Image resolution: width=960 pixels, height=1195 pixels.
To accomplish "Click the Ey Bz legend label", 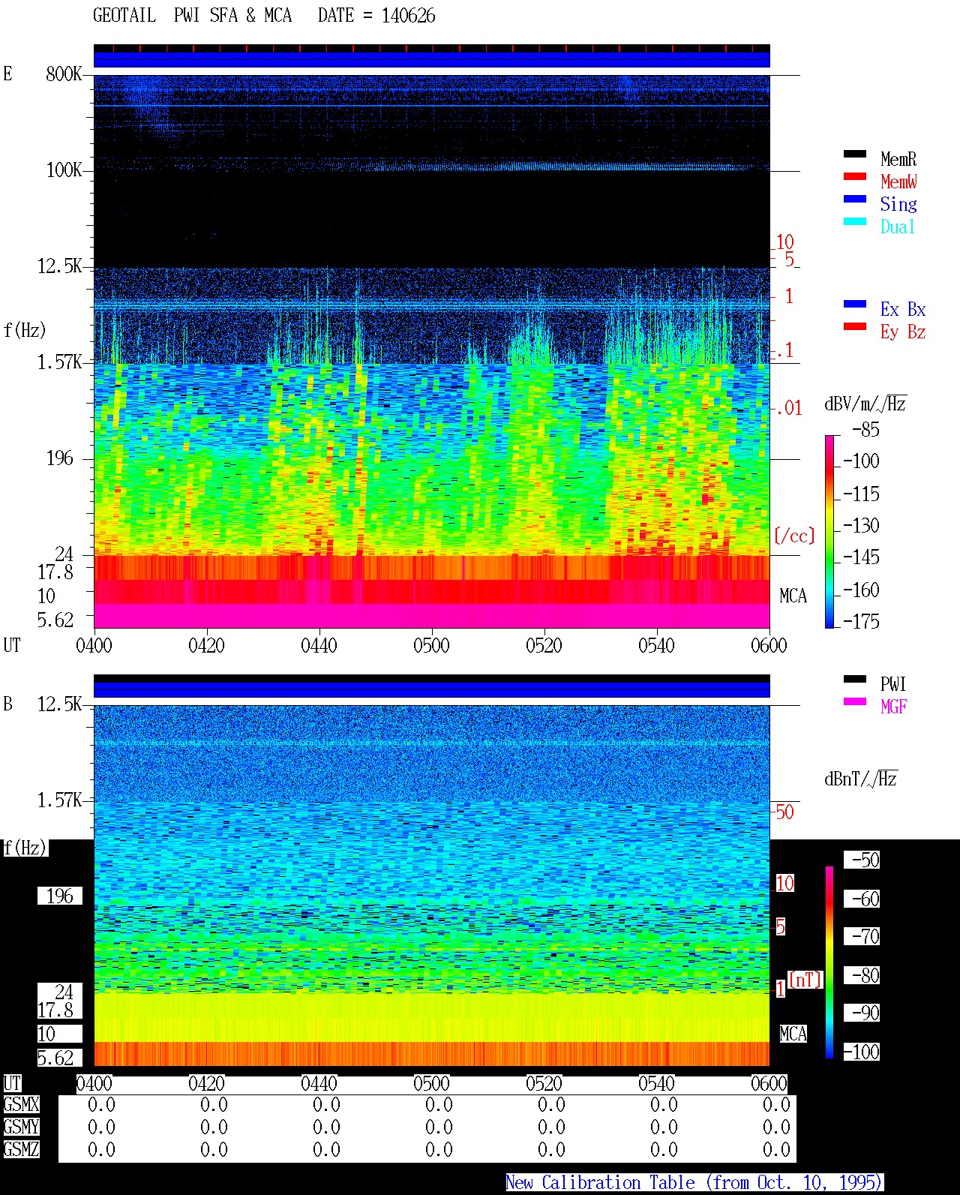I will tap(903, 332).
